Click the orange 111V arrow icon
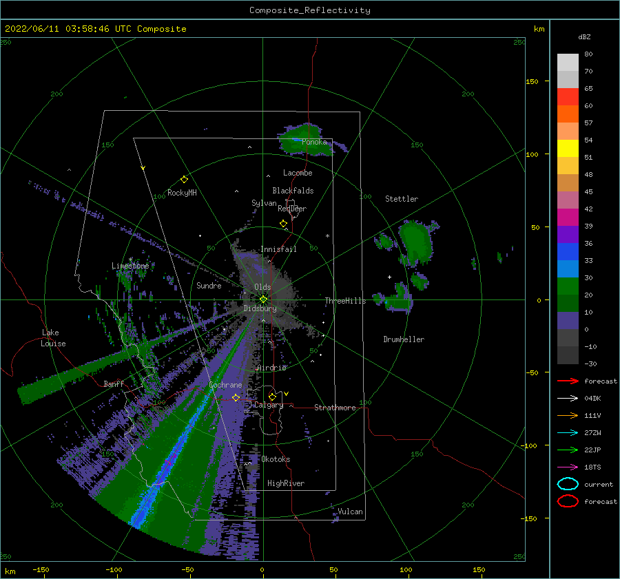This screenshot has width=620, height=579. (568, 415)
